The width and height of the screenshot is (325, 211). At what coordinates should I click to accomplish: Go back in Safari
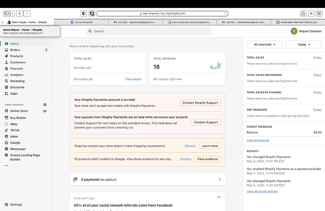(x=20, y=14)
